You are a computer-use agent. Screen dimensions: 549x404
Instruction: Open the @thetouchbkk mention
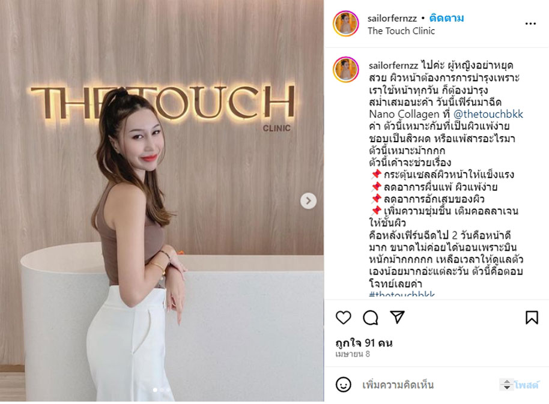pos(488,114)
